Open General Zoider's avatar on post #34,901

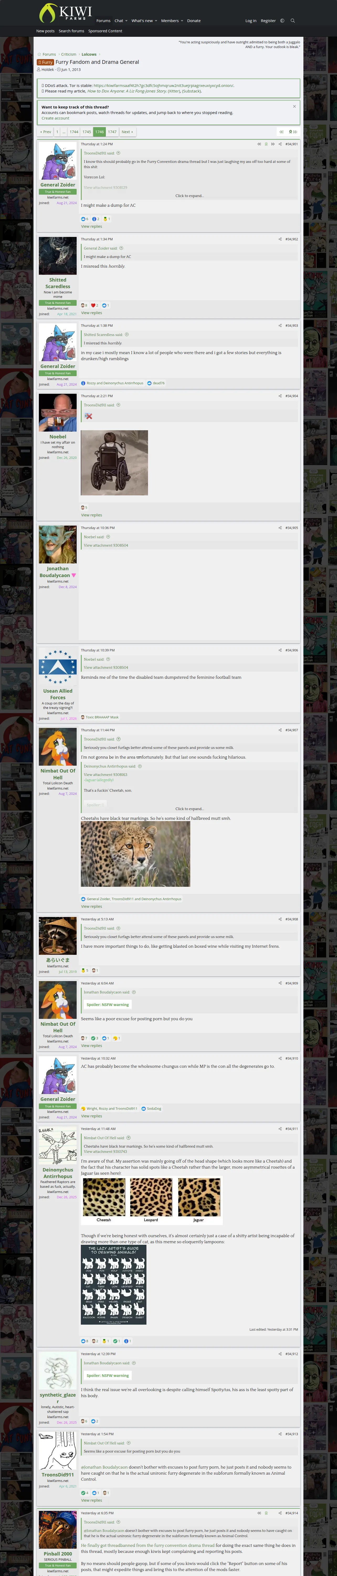click(57, 161)
